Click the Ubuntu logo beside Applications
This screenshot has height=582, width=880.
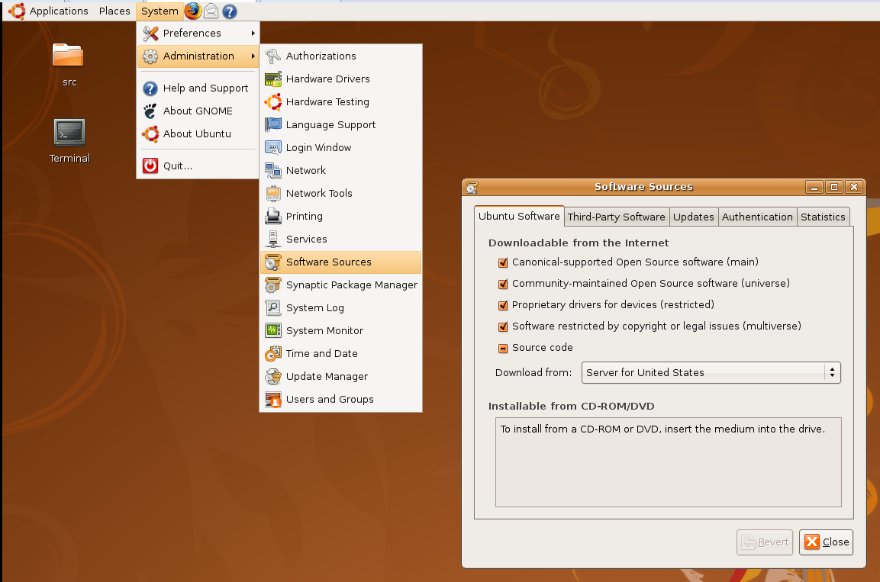(17, 11)
